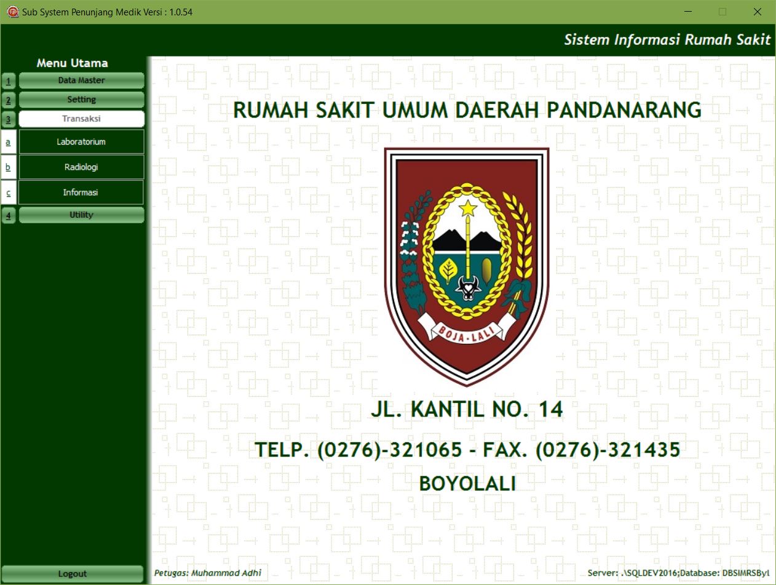This screenshot has width=776, height=585.
Task: Click the application icon in title bar
Action: click(x=12, y=12)
